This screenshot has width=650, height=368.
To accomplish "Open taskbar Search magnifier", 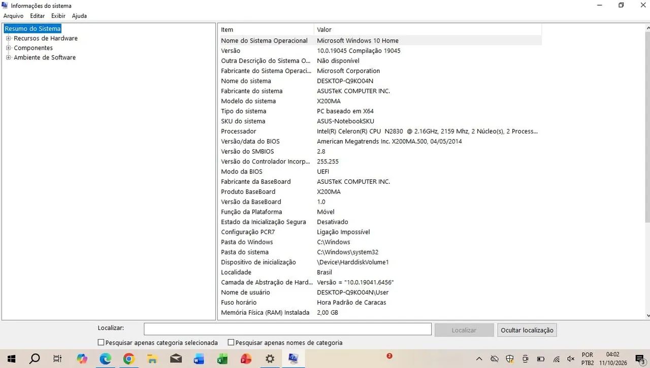I will (35, 359).
